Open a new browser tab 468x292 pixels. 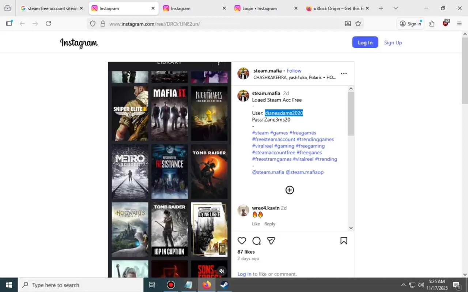tap(381, 8)
